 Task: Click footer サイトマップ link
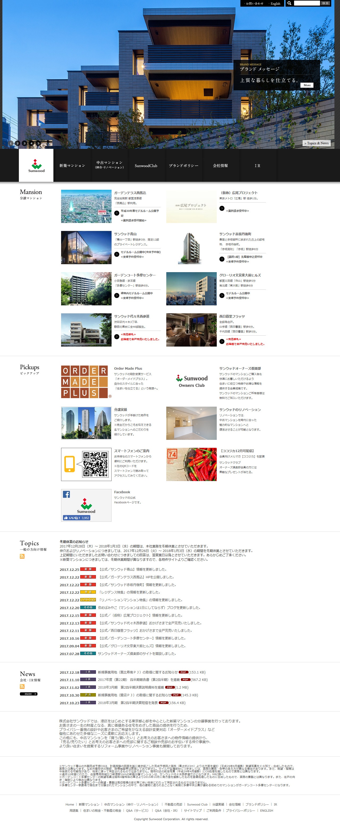[x=193, y=810]
